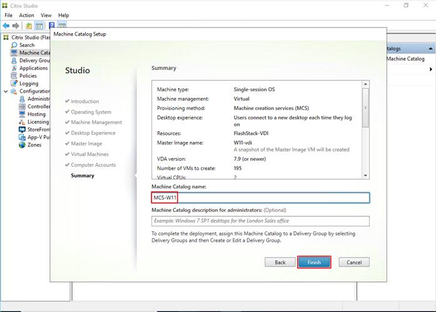Collapse the Configuration node chevron
Image resolution: width=436 pixels, height=312 pixels.
pyautogui.click(x=6, y=91)
